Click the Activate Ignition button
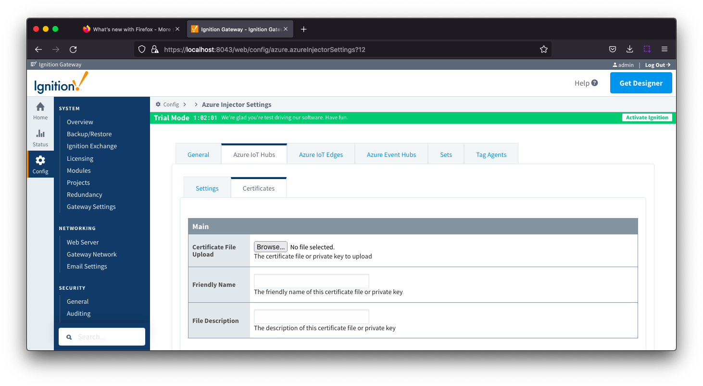703x386 pixels. 647,117
